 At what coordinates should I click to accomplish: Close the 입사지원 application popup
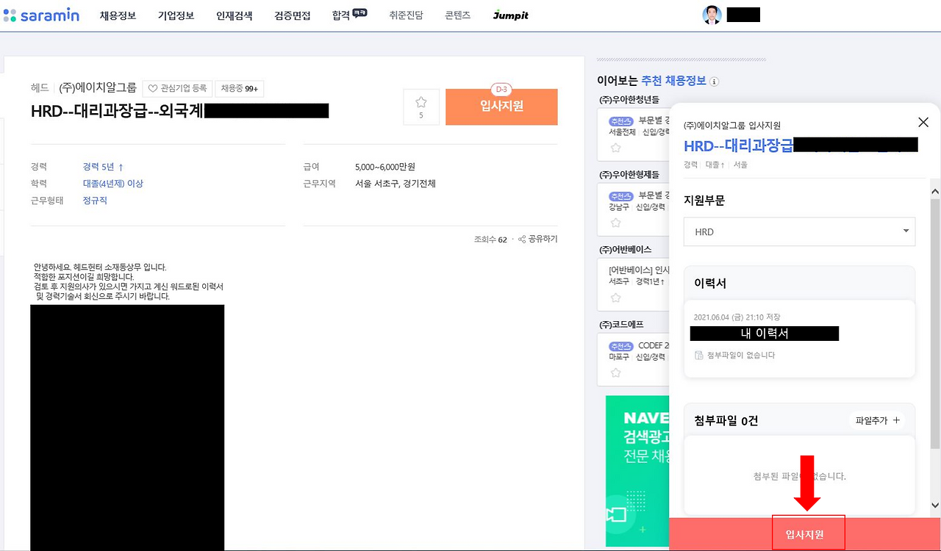click(x=923, y=122)
